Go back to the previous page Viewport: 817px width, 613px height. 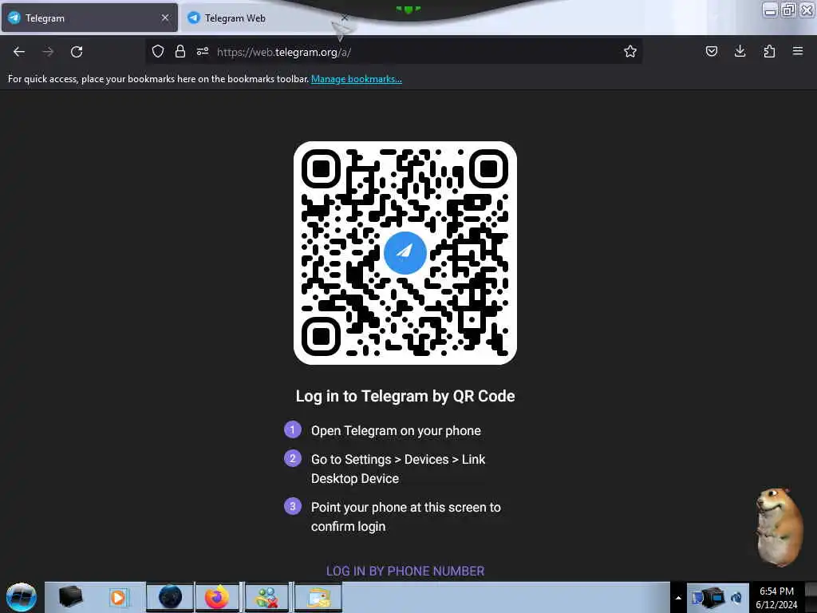[19, 52]
